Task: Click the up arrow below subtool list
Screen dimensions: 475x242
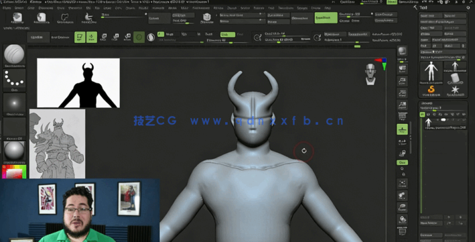Action: 449,217
